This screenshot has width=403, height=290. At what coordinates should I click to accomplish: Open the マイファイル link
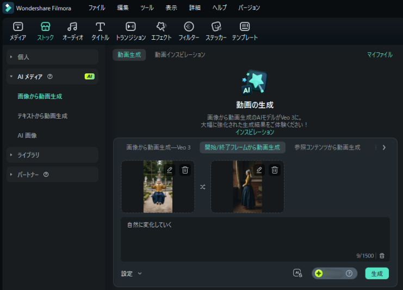tap(379, 55)
